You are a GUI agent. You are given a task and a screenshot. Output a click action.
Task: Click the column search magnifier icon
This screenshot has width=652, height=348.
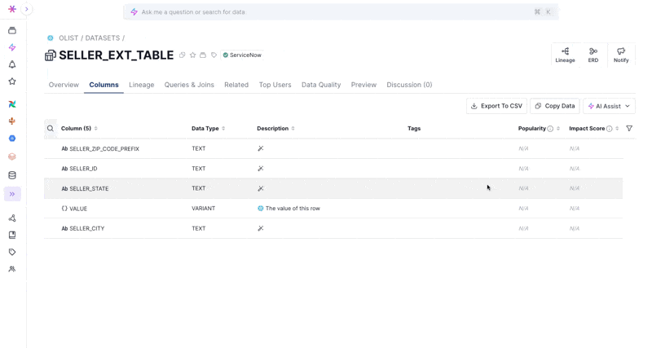[x=51, y=129]
